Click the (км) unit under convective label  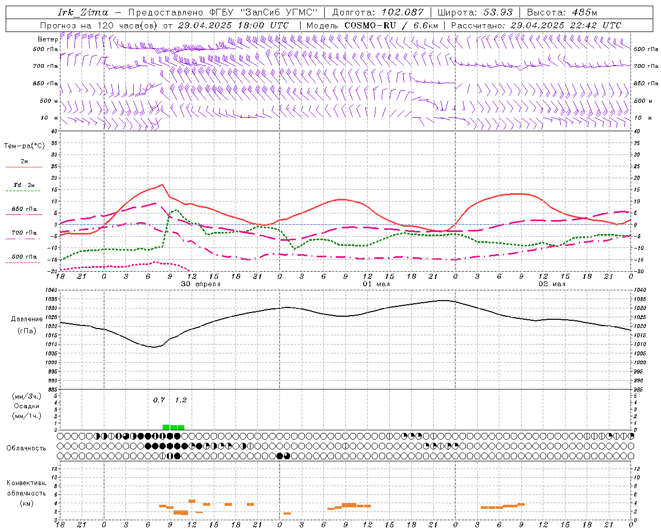(x=26, y=503)
